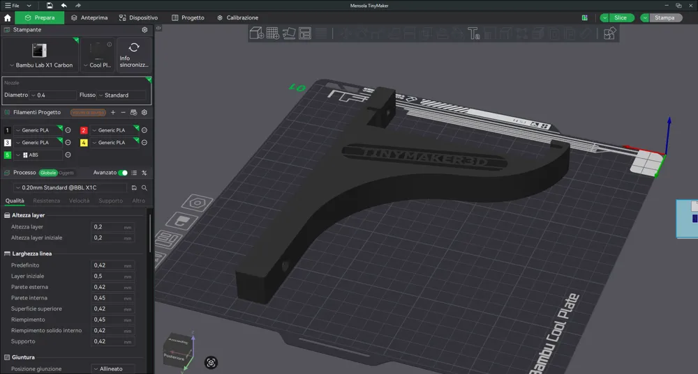Click the Auto orient toolbar icon
This screenshot has width=698, height=374.
(x=289, y=33)
